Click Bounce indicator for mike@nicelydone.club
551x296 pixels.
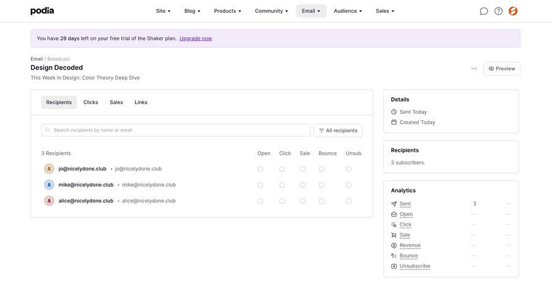pyautogui.click(x=321, y=185)
